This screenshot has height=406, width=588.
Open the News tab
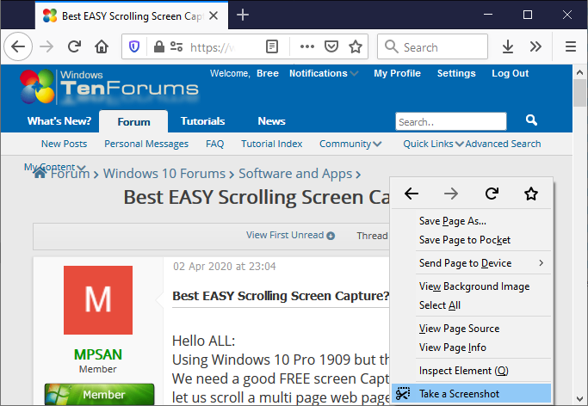click(x=271, y=121)
